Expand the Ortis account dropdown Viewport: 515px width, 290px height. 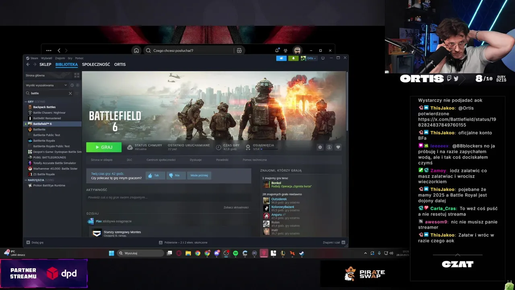pyautogui.click(x=311, y=58)
